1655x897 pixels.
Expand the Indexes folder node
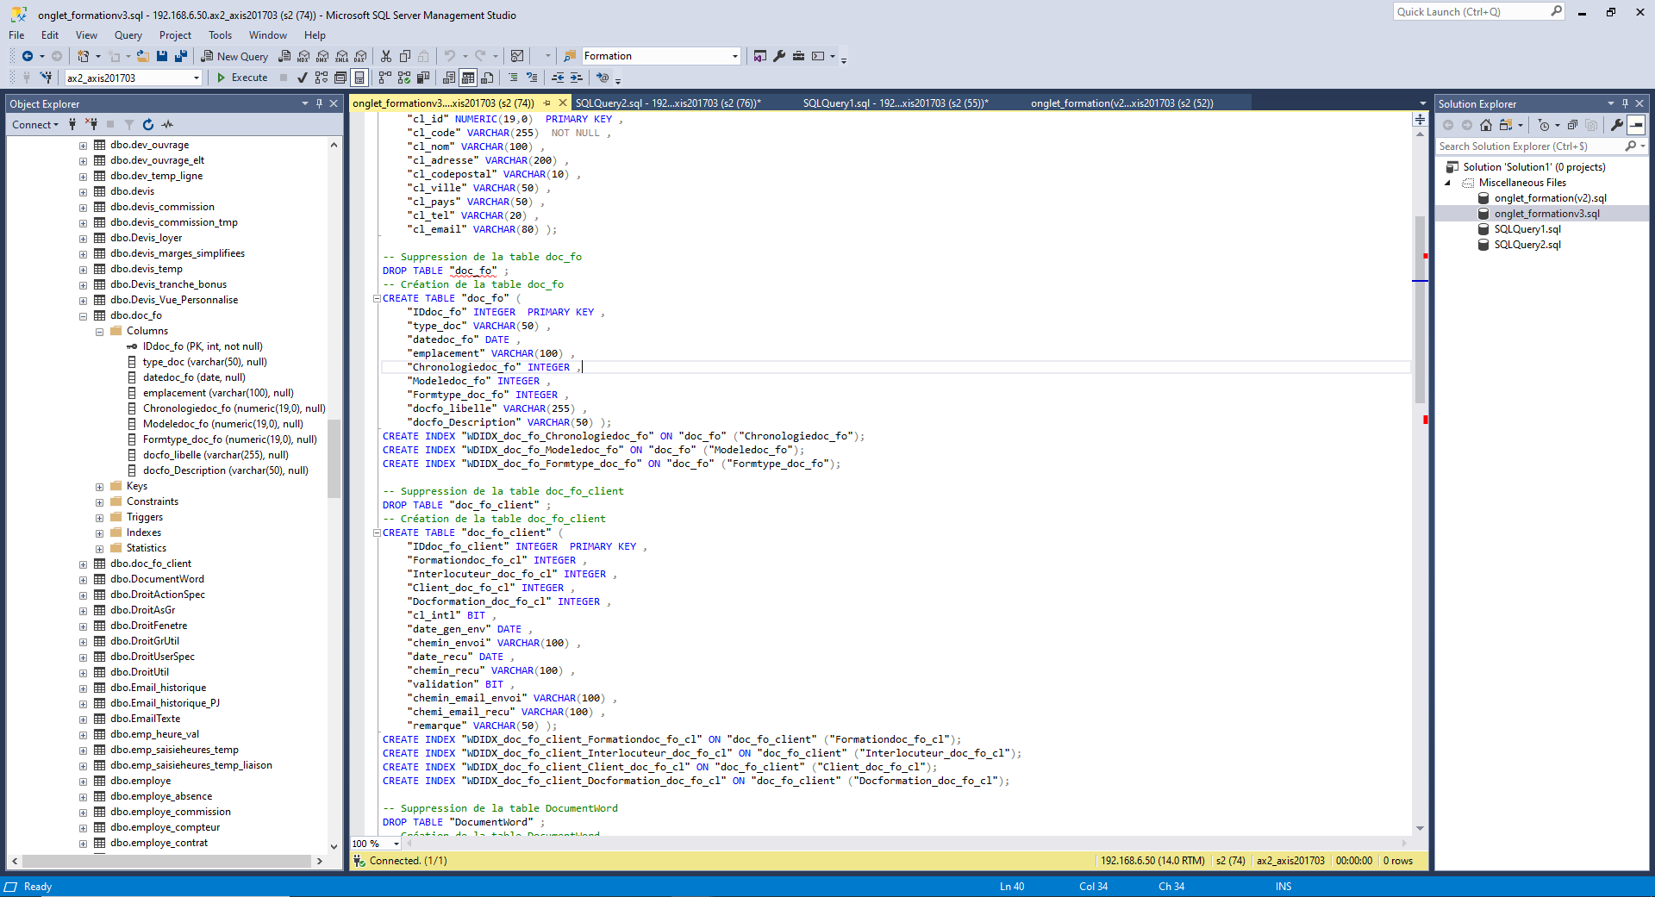click(x=100, y=533)
